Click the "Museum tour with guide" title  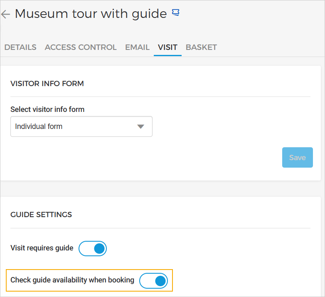click(91, 14)
